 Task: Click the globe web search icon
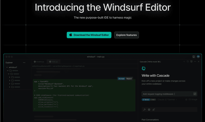pos(149,110)
